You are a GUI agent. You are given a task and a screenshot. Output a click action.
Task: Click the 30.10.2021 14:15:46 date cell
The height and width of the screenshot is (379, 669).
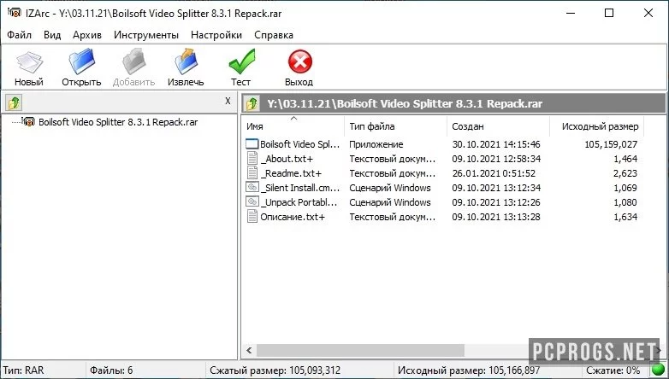496,144
